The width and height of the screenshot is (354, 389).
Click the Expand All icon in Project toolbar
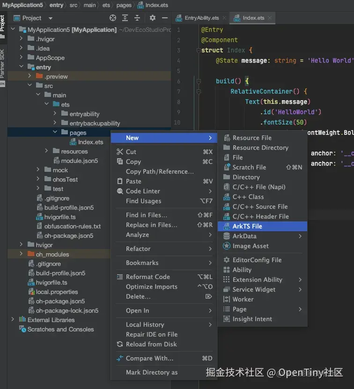coord(125,18)
